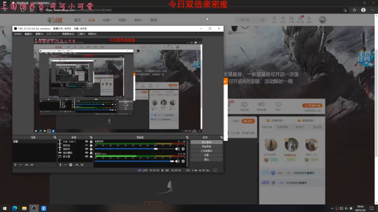Open the OBS 工具(T) menu

click(82, 34)
